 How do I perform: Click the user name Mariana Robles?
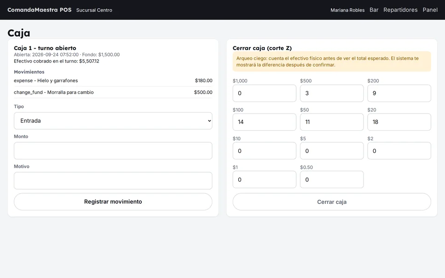coord(347,10)
